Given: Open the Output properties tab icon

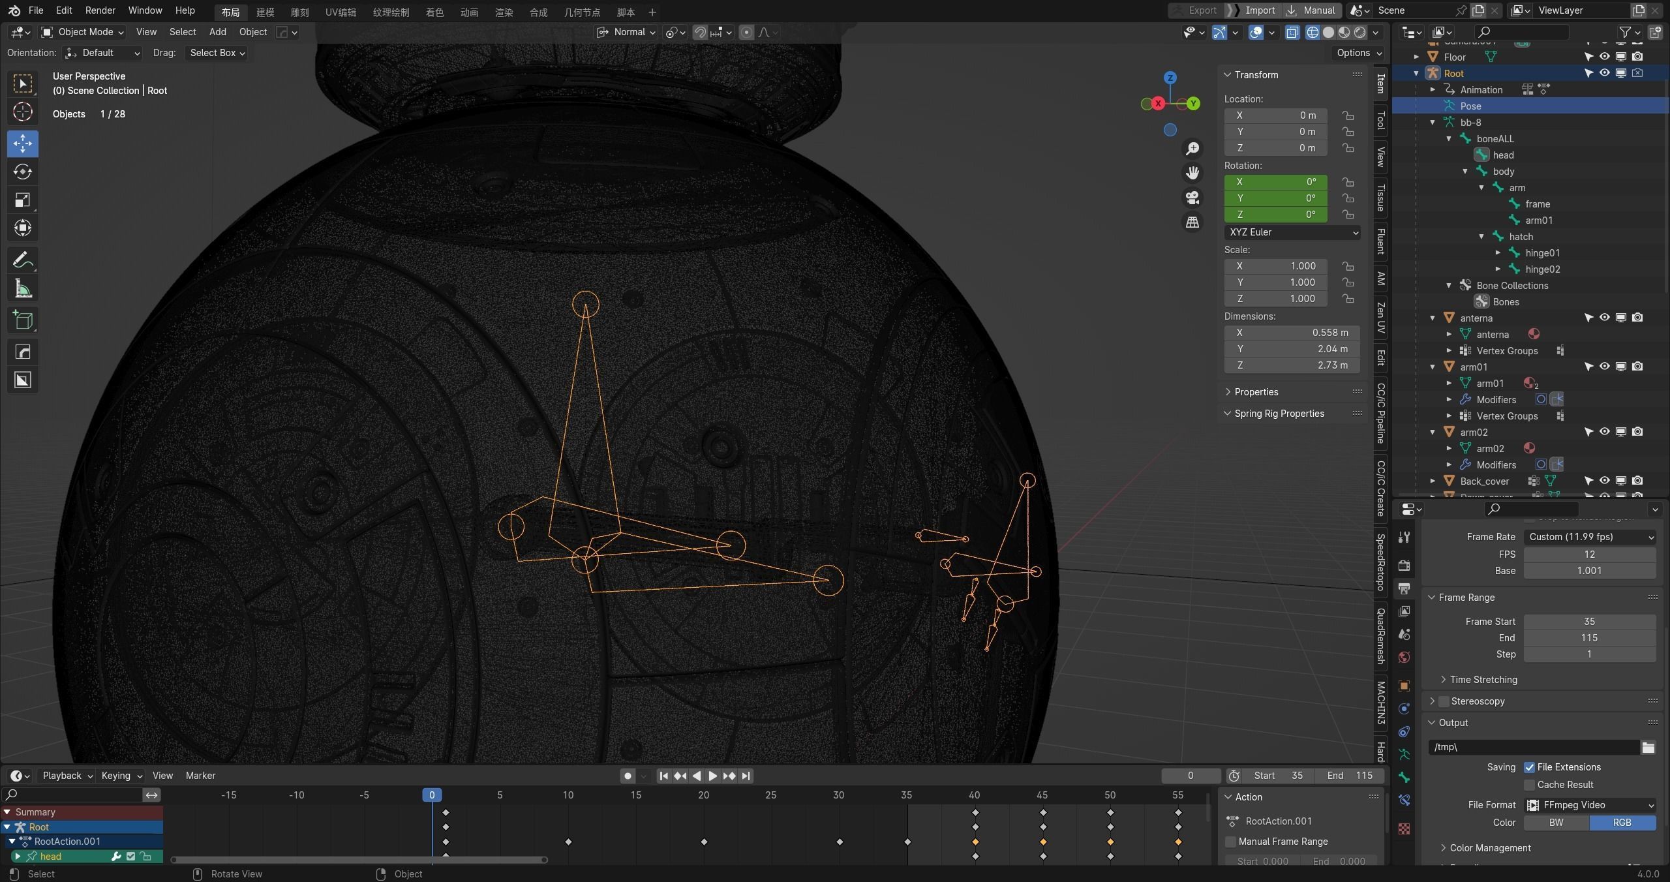Looking at the screenshot, I should (1404, 588).
